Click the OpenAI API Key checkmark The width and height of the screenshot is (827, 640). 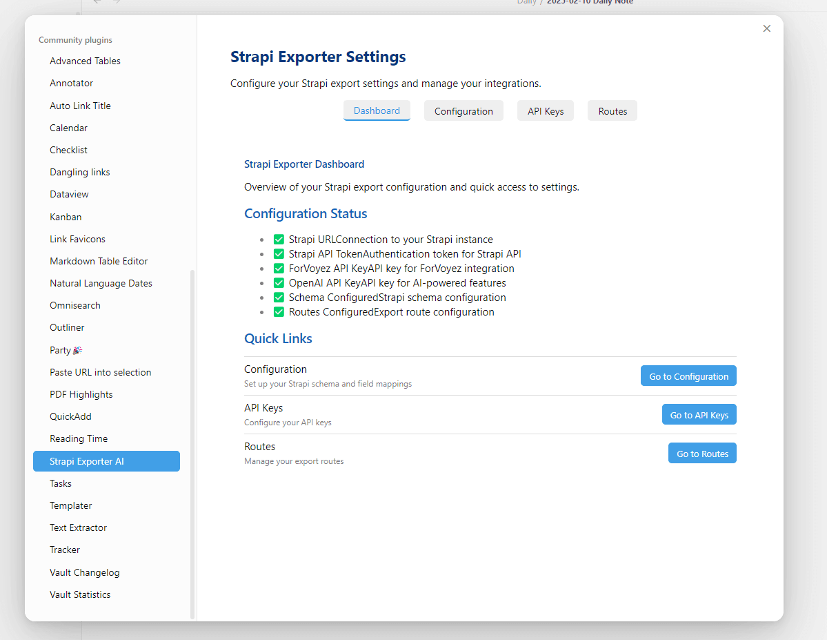pos(279,283)
